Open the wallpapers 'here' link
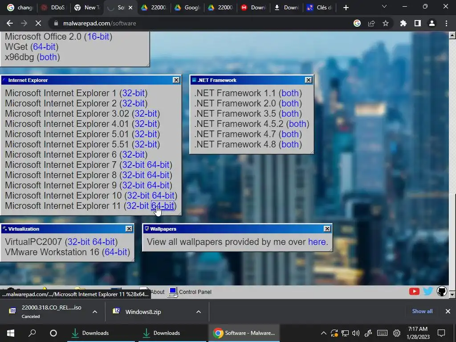 (317, 242)
